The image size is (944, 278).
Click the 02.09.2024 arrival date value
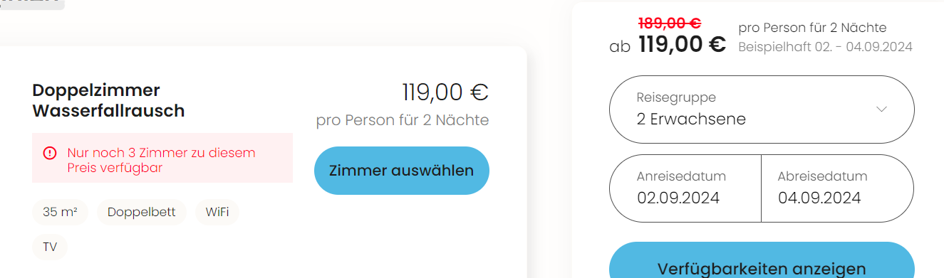pyautogui.click(x=678, y=198)
